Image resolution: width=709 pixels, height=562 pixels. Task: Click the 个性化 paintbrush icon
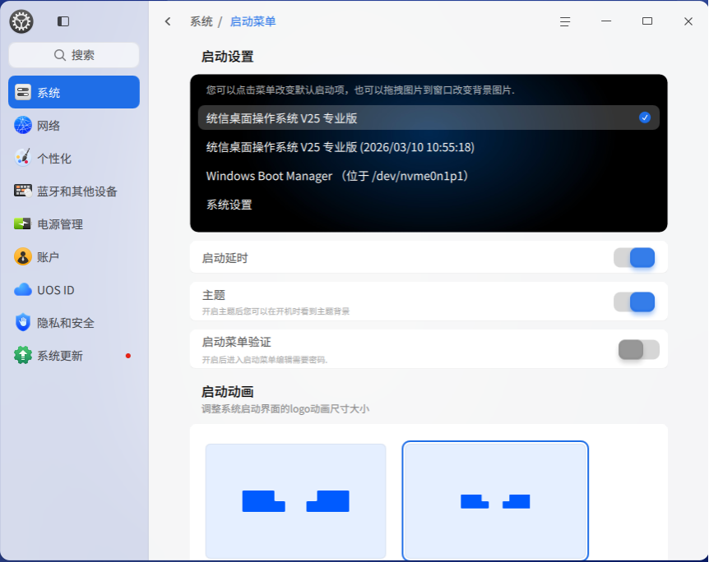tap(22, 158)
